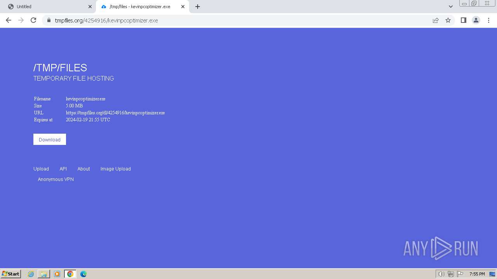Open the browser side panel
The image size is (497, 279).
pyautogui.click(x=463, y=20)
